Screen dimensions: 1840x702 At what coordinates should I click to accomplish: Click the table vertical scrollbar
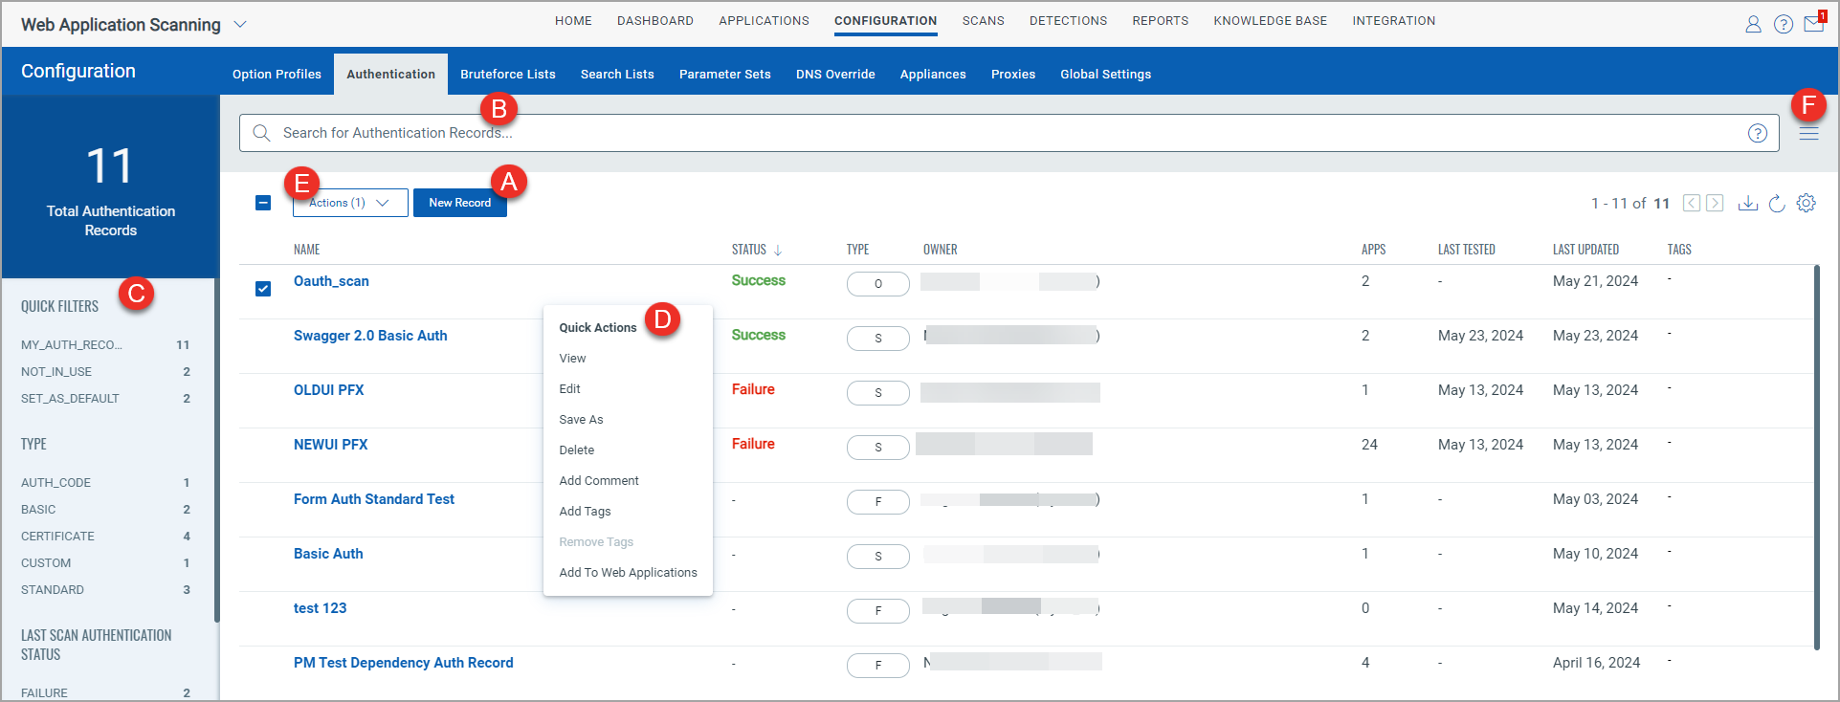pos(1816,458)
